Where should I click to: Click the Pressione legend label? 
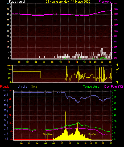click(105, 2)
